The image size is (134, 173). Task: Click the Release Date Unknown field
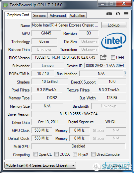(44, 49)
